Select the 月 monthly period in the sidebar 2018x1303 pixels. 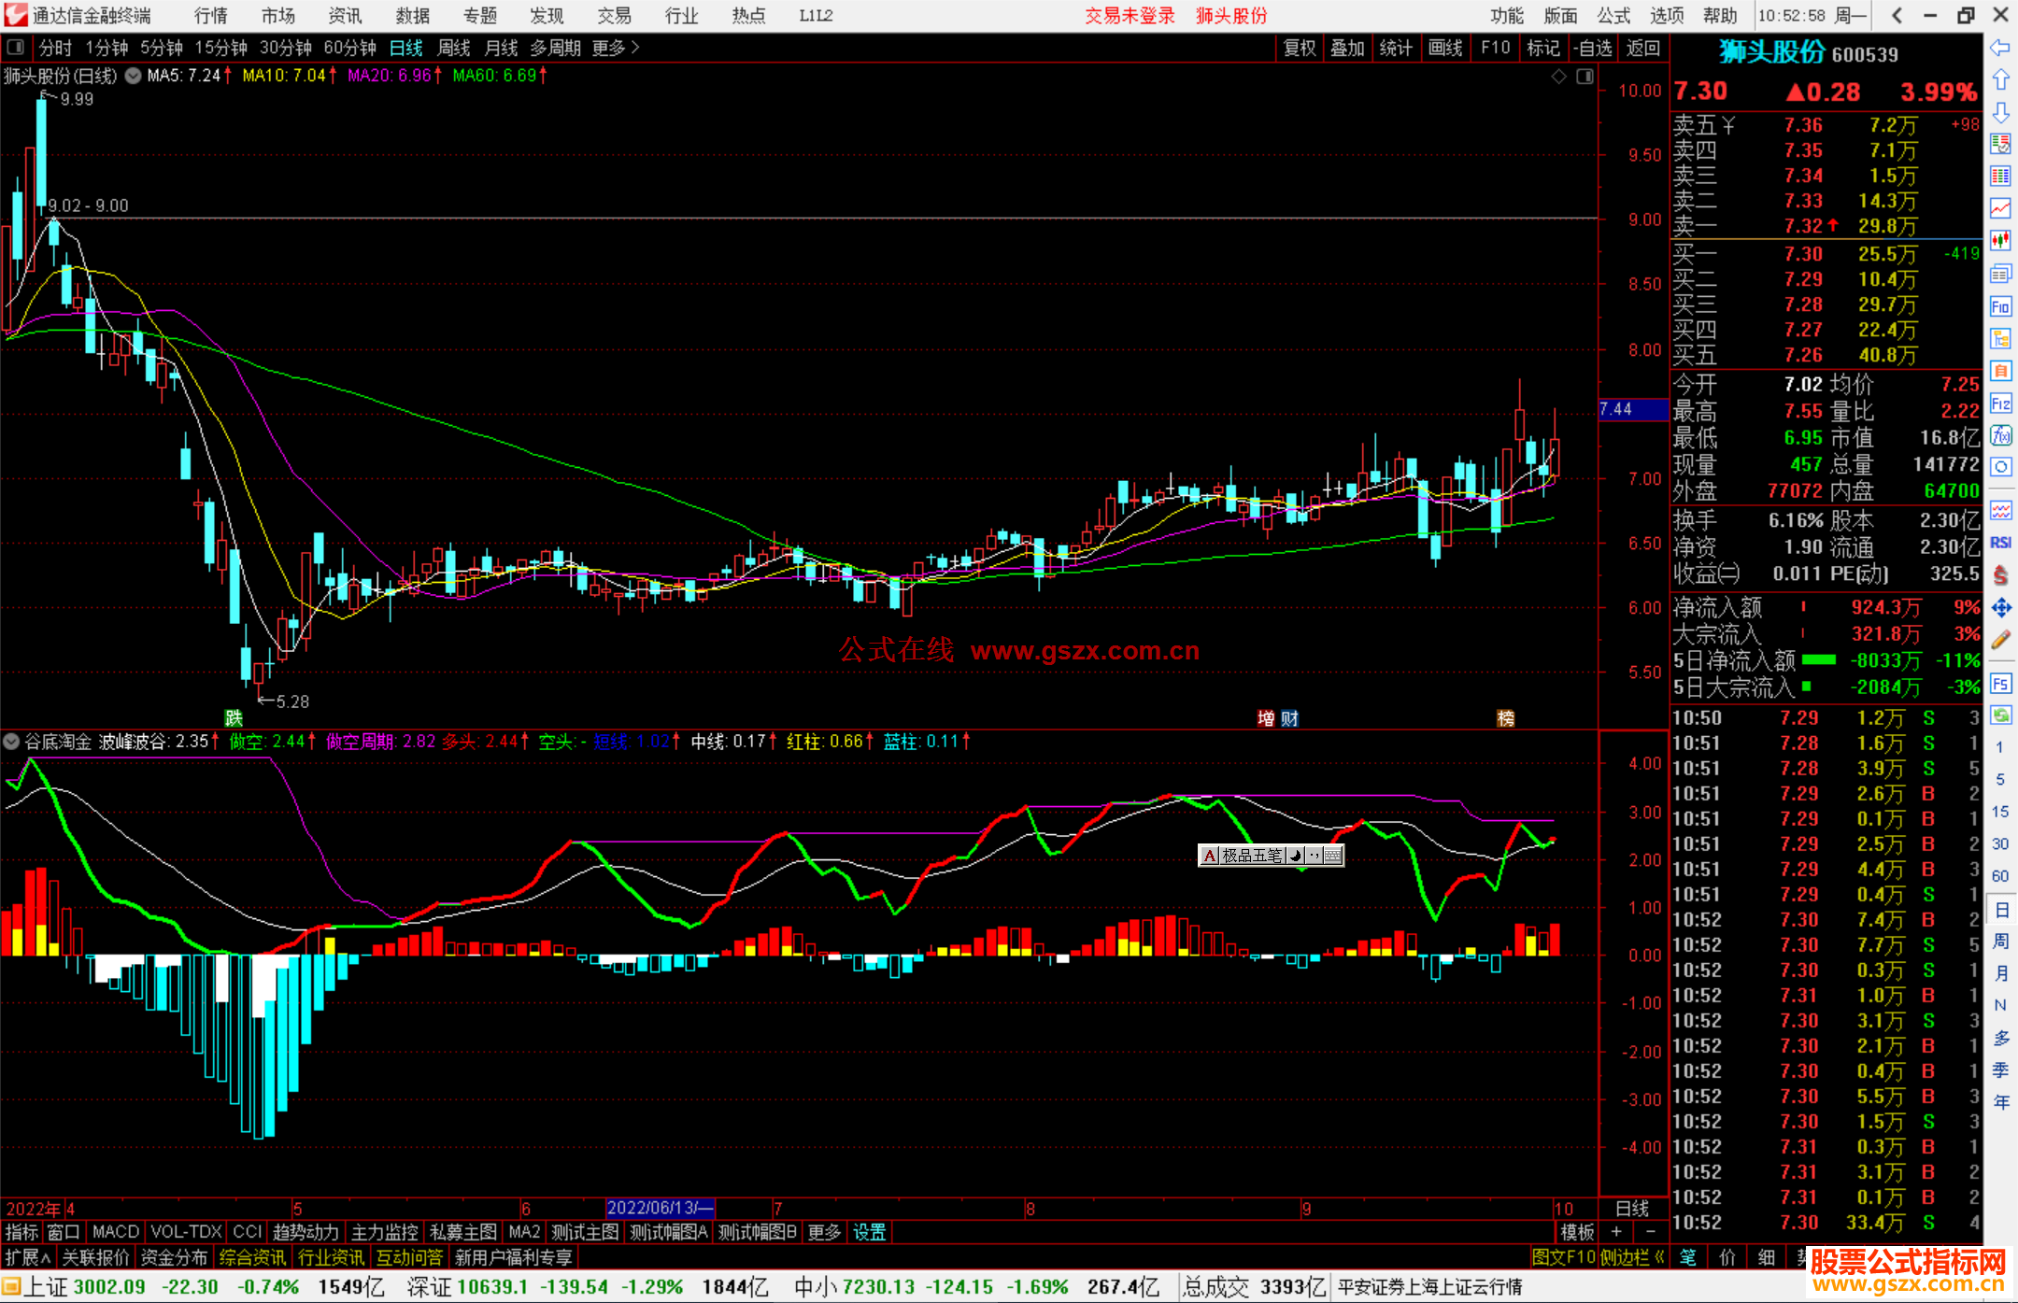(x=2000, y=973)
